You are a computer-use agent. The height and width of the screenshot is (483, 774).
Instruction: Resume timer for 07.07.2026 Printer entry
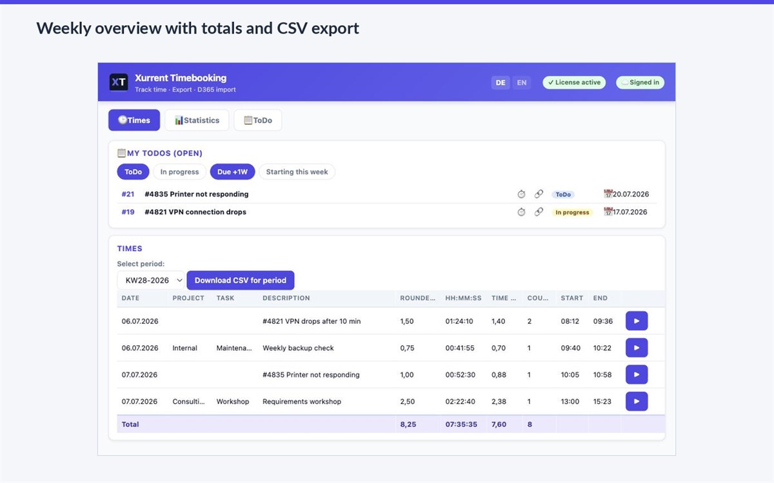(637, 374)
